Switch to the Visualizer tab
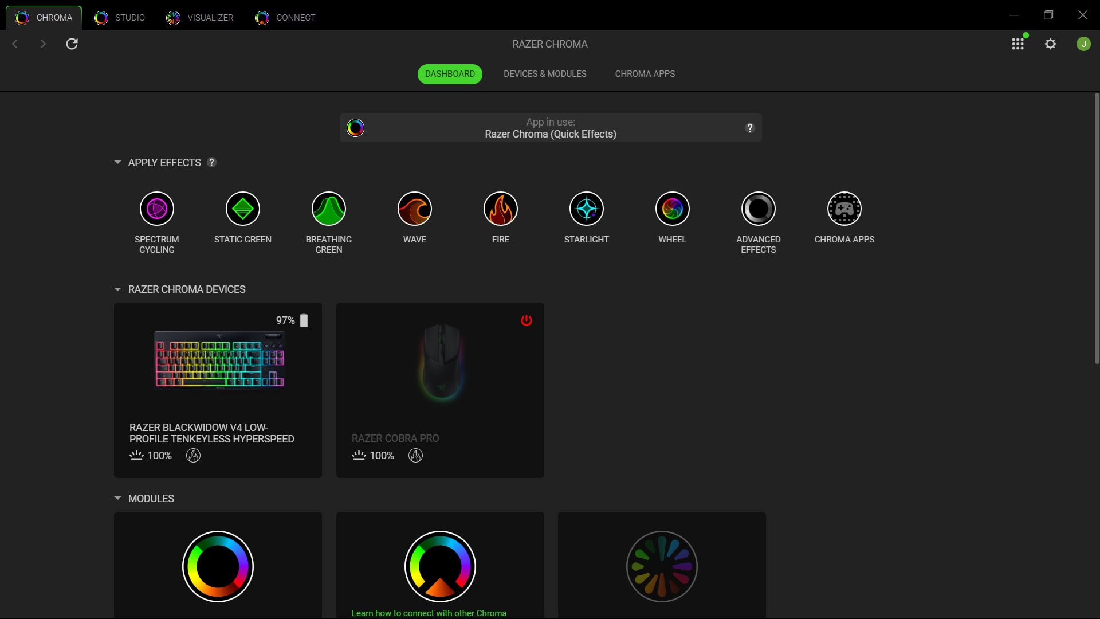 pyautogui.click(x=200, y=18)
